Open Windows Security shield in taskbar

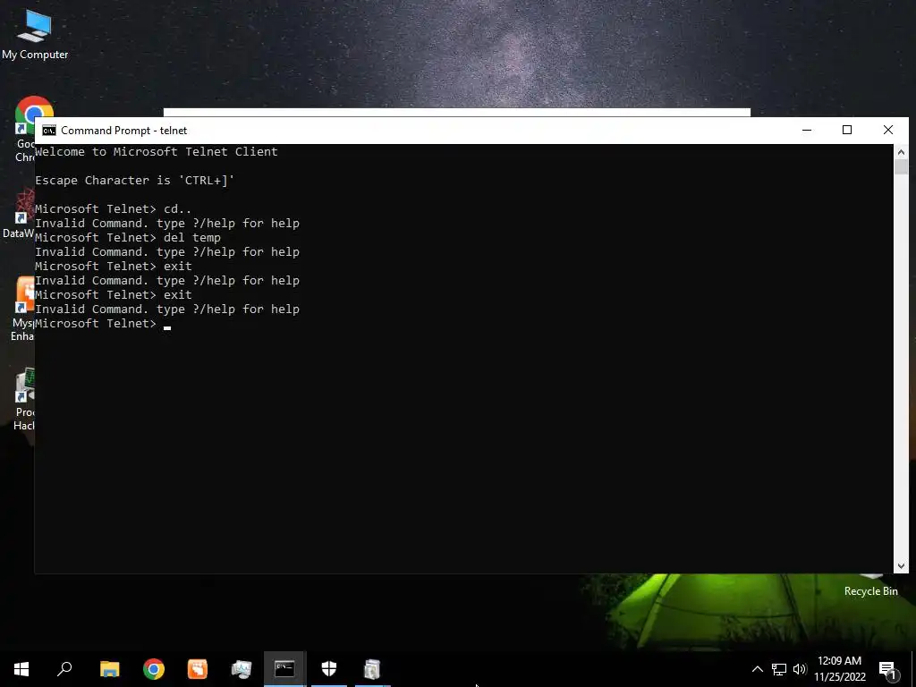coord(329,669)
